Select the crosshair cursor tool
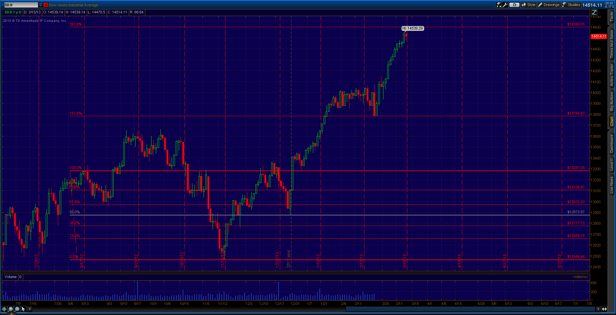616x315 pixels. coord(4,309)
